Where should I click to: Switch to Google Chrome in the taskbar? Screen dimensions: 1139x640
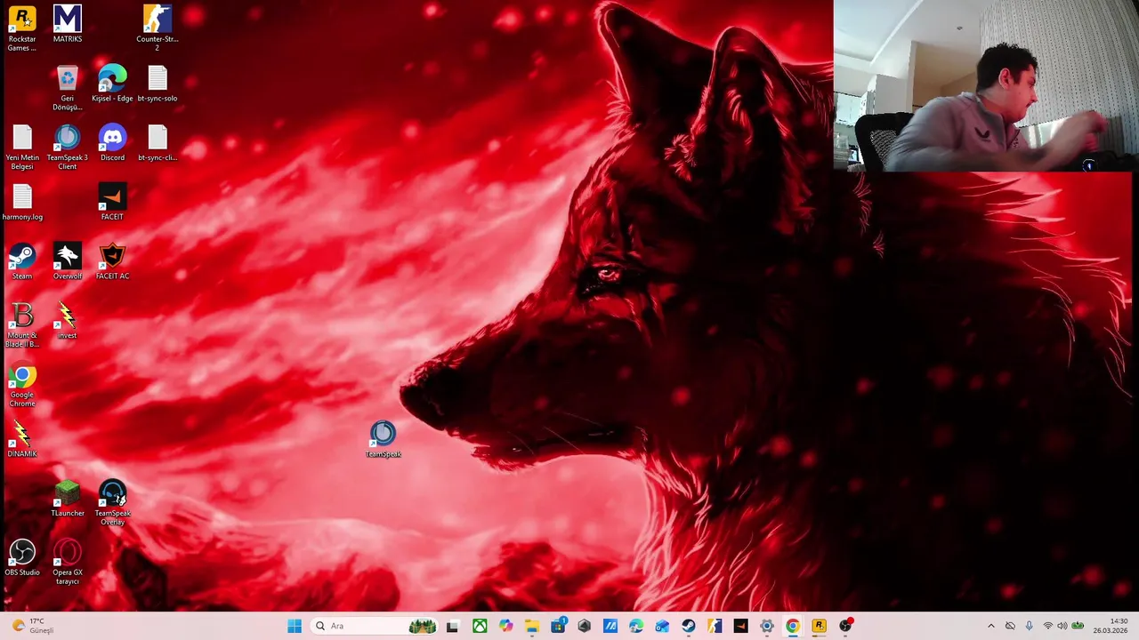(x=793, y=626)
